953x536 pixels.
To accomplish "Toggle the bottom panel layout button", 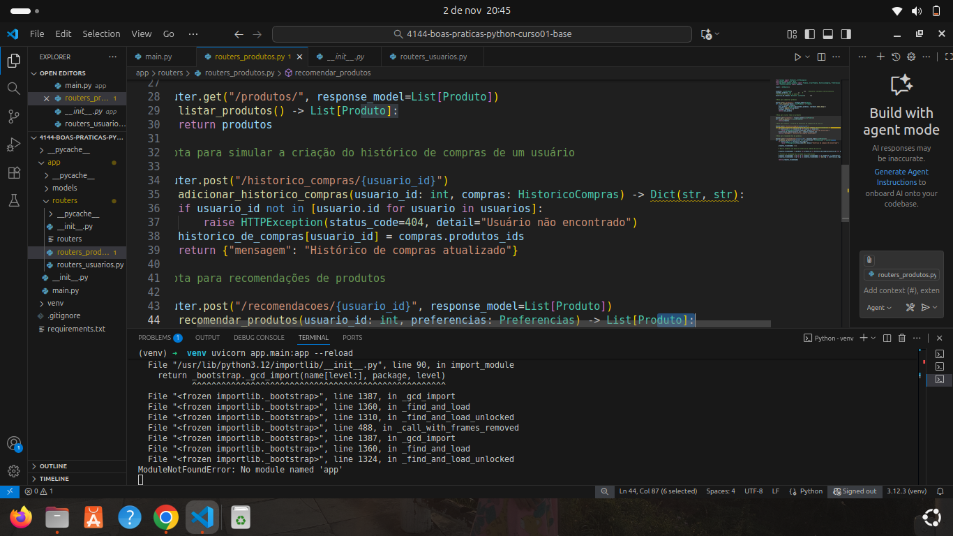I will tap(827, 33).
